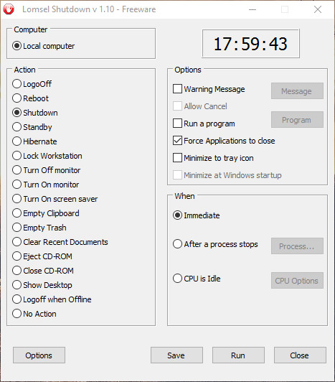Image resolution: width=335 pixels, height=382 pixels.
Task: Click the Close button
Action: (300, 355)
